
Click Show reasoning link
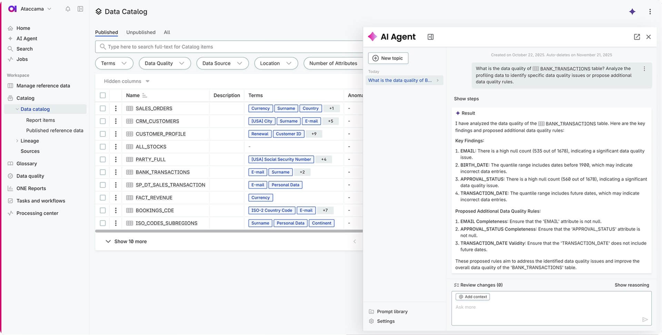coord(631,285)
